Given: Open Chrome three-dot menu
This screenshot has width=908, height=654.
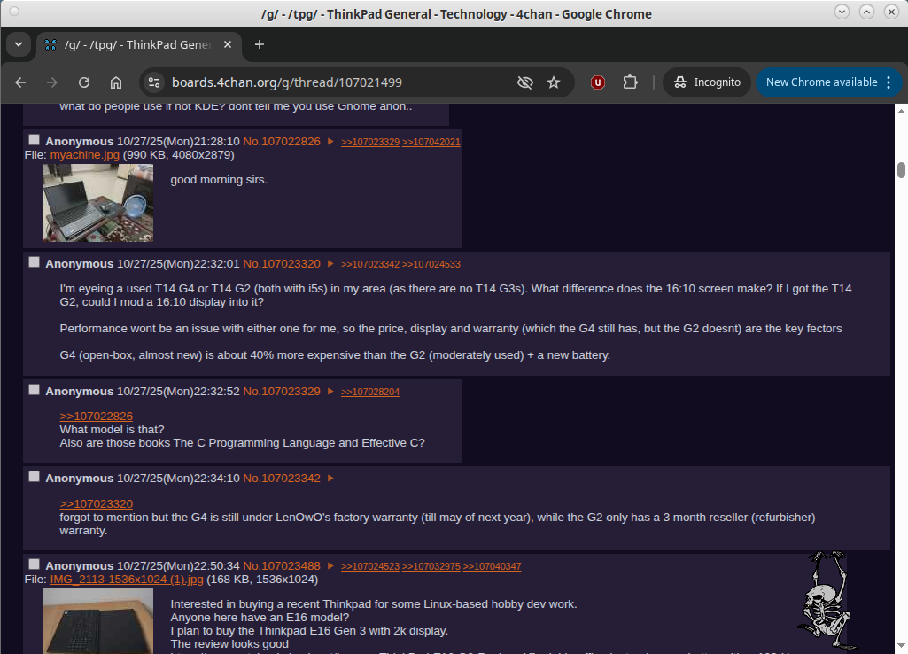Looking at the screenshot, I should click(889, 82).
